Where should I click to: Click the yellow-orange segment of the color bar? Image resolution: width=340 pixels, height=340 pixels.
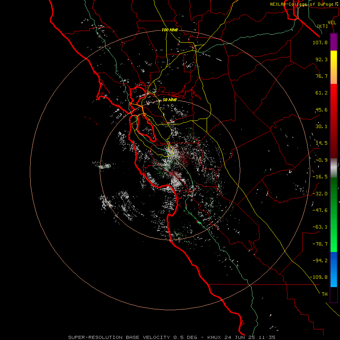[x=334, y=68]
